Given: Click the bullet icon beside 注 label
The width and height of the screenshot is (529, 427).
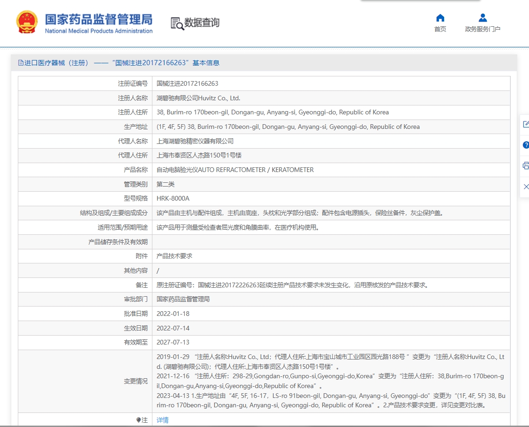Looking at the screenshot, I should [138, 420].
